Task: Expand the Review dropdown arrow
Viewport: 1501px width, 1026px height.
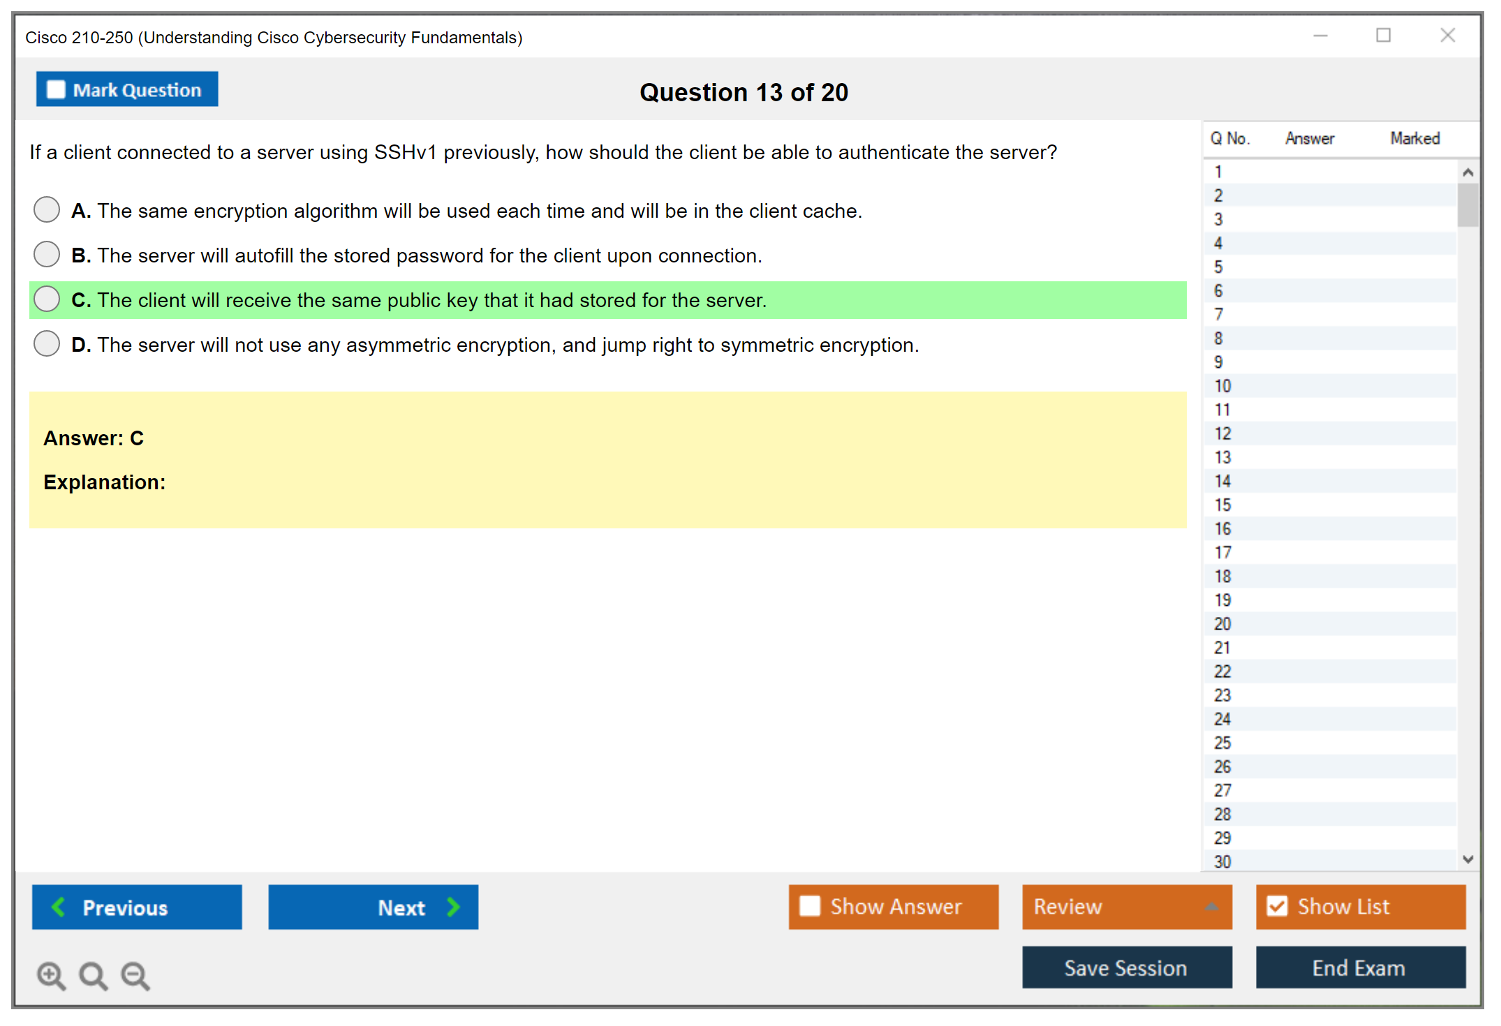Action: point(1211,907)
